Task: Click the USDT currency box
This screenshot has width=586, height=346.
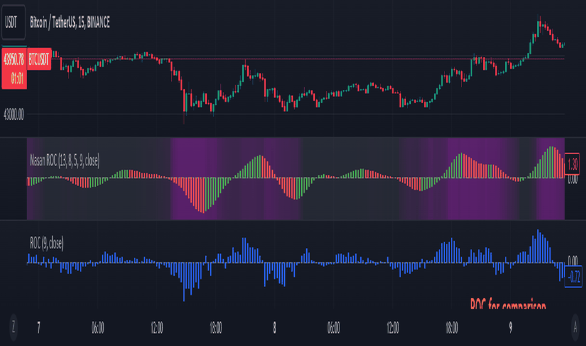Action: (x=13, y=21)
